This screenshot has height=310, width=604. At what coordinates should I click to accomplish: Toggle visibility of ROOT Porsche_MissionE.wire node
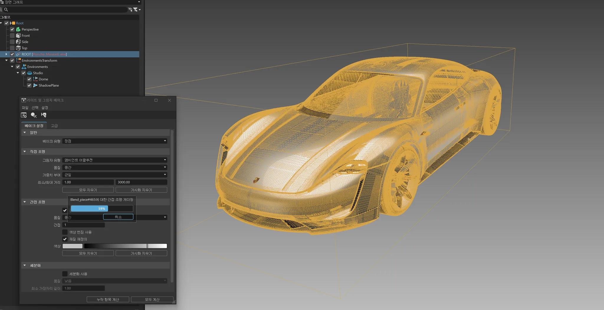12,54
